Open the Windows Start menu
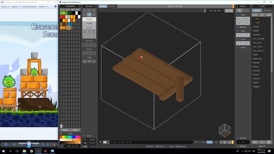 3,151
